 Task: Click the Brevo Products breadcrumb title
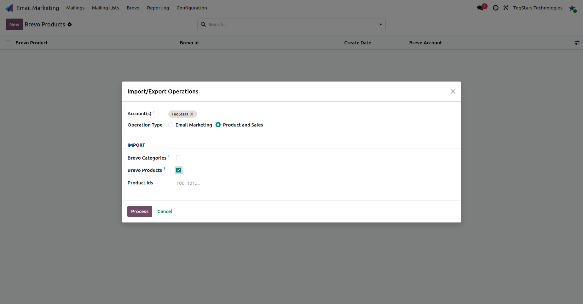pos(45,24)
